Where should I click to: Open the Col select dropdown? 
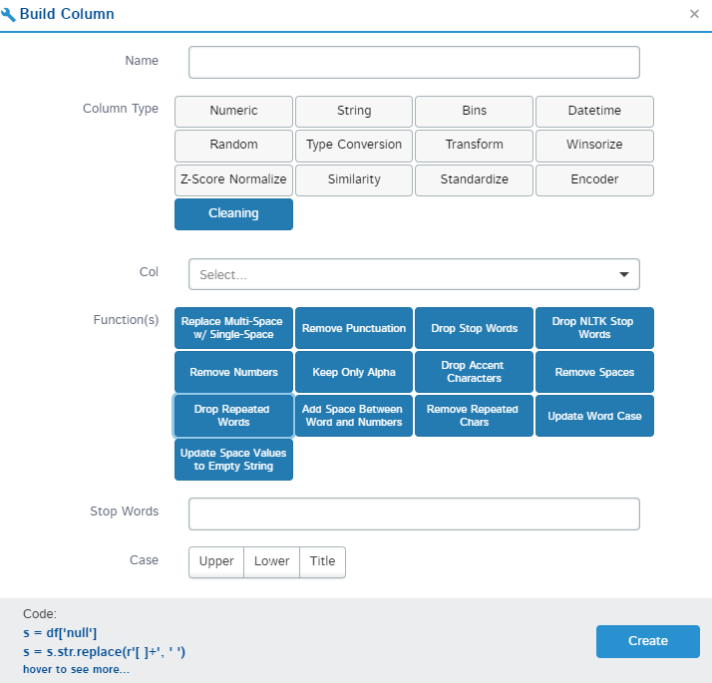click(414, 274)
